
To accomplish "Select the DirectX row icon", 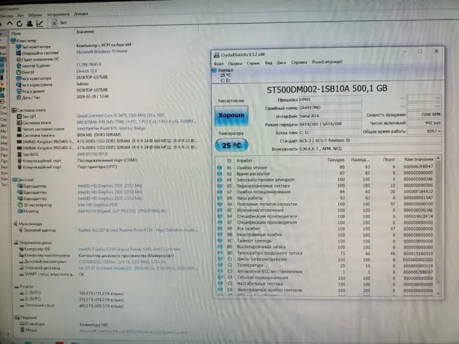I will coord(17,71).
